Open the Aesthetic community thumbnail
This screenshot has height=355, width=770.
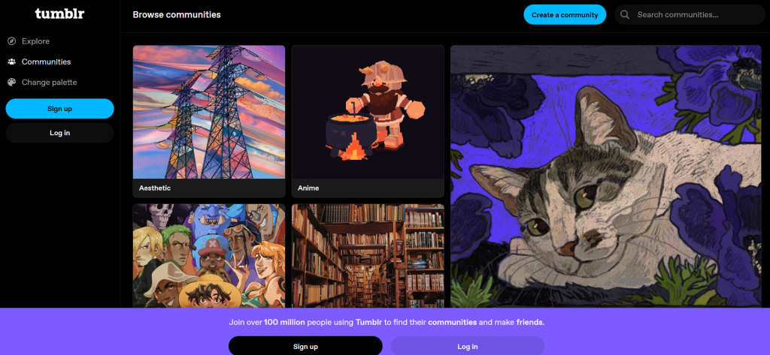coord(209,113)
